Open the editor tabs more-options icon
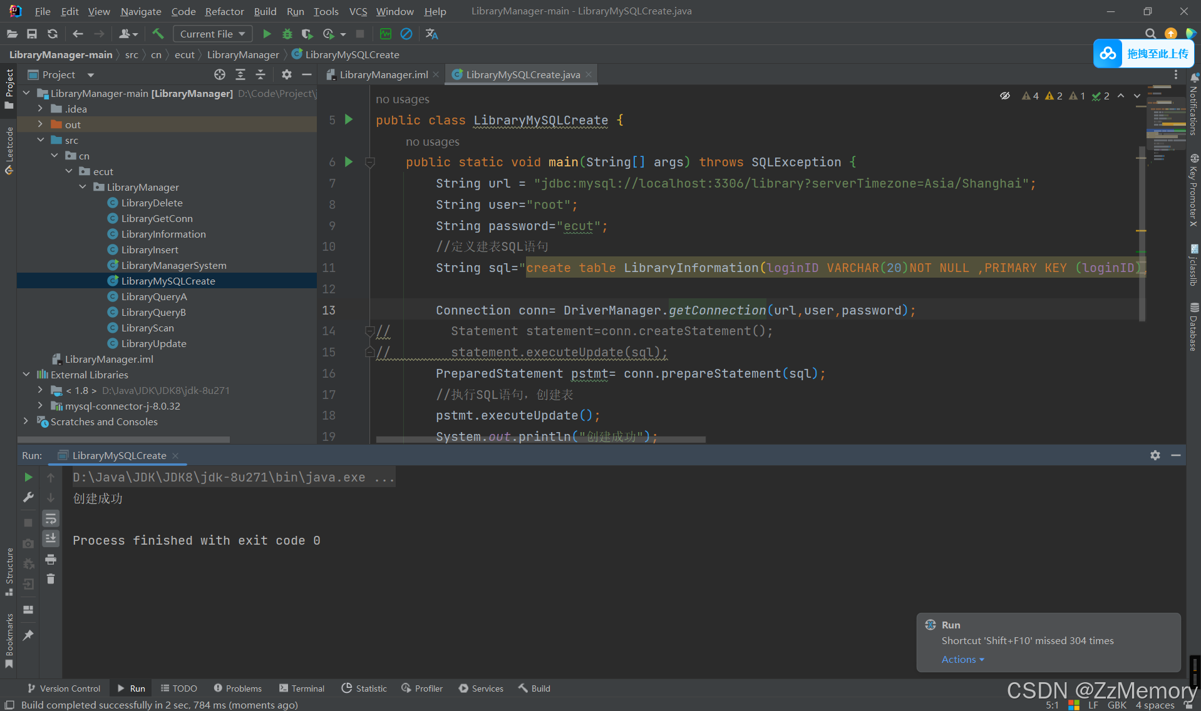 [x=1176, y=74]
